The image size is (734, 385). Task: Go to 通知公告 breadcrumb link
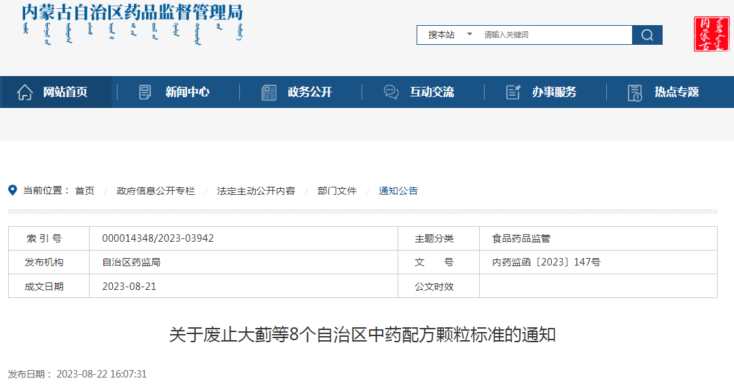398,191
